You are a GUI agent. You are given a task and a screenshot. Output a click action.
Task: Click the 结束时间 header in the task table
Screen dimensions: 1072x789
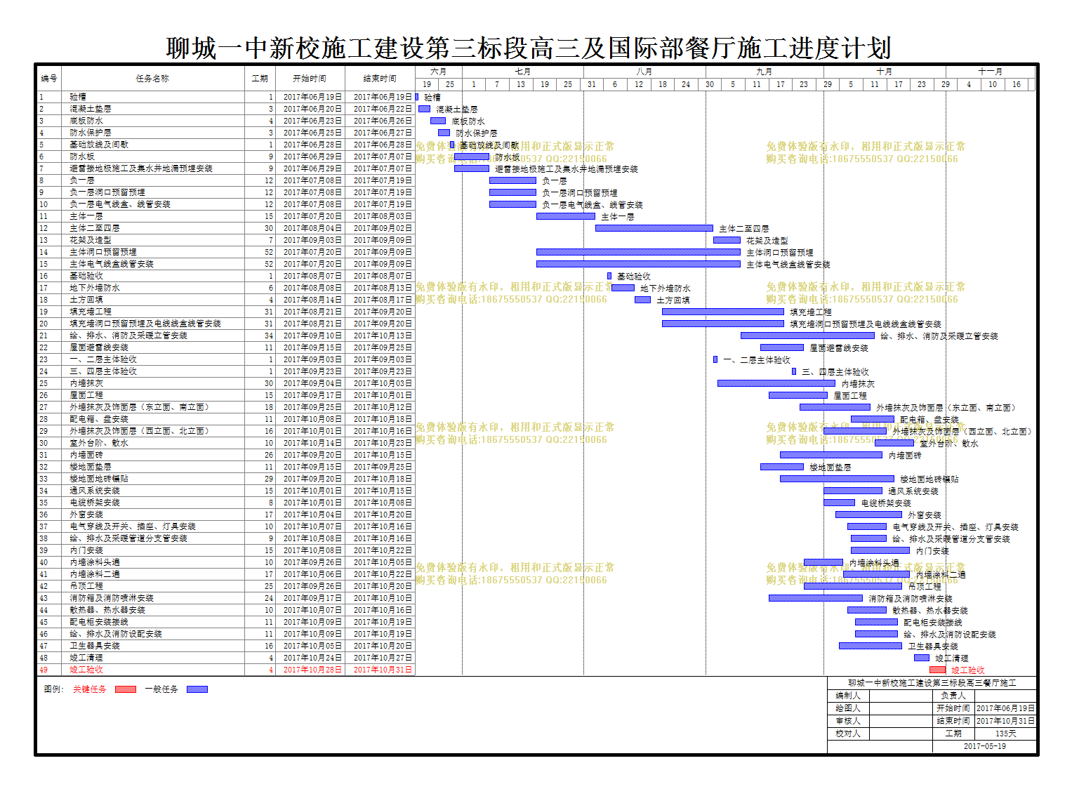[380, 79]
